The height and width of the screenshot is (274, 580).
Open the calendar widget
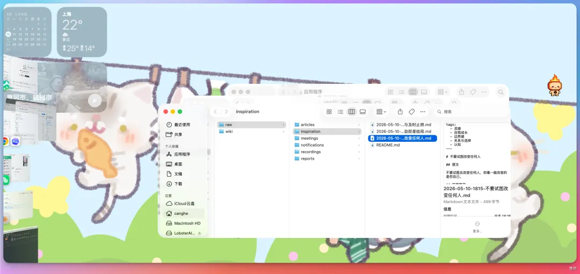tap(27, 32)
